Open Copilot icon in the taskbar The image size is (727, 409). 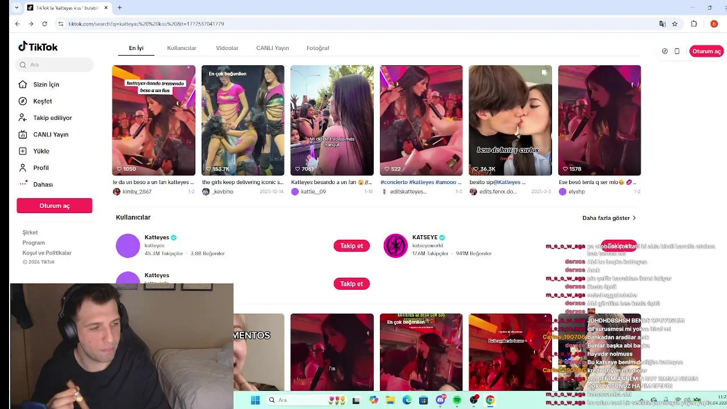(x=373, y=400)
